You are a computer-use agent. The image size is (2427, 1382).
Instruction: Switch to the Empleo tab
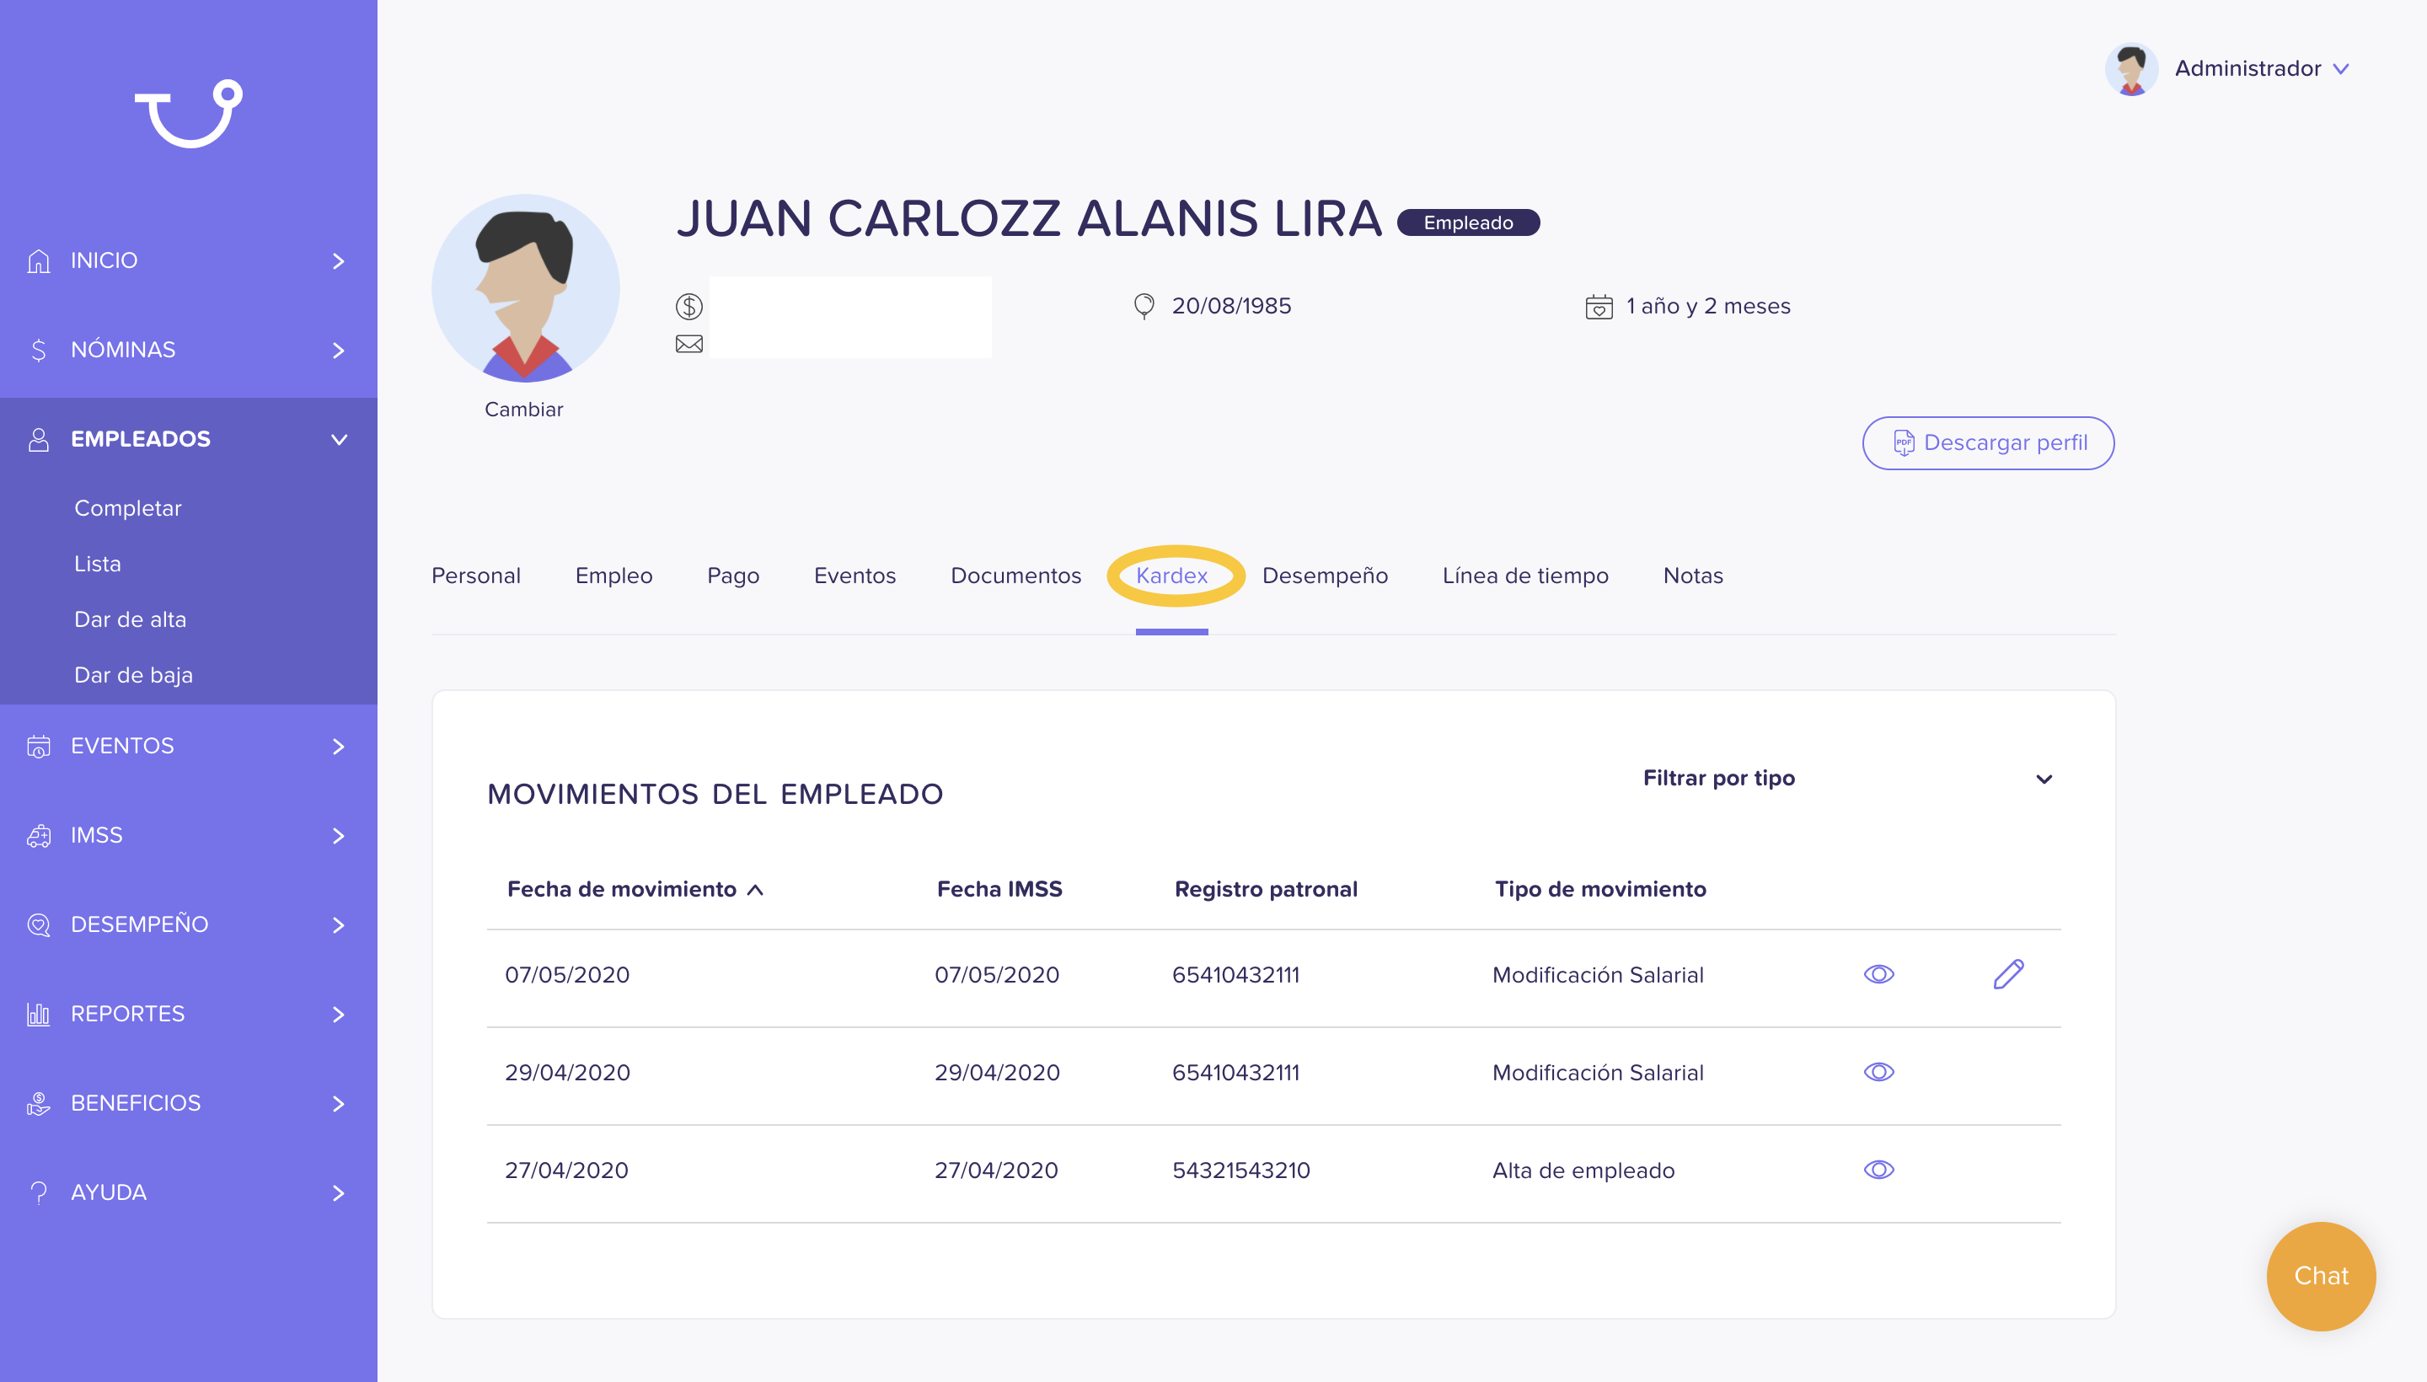tap(613, 576)
